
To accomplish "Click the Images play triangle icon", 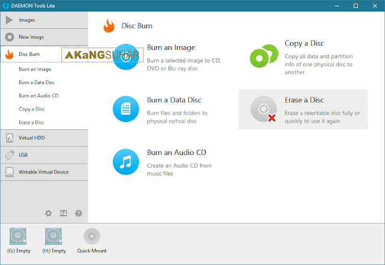I will (10, 20).
